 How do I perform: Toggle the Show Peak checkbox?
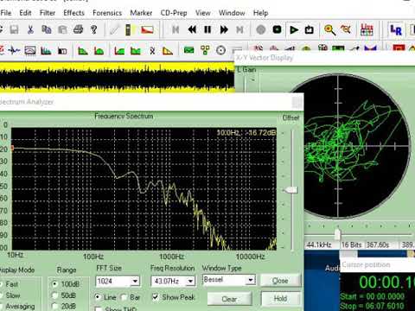tap(156, 297)
